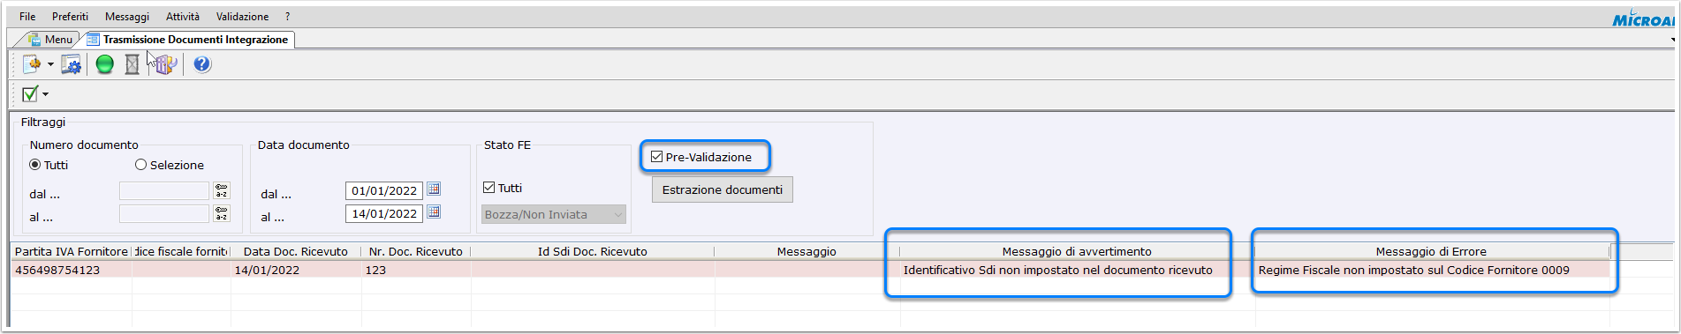Open the File menu
The height and width of the screenshot is (334, 1681).
(x=27, y=16)
